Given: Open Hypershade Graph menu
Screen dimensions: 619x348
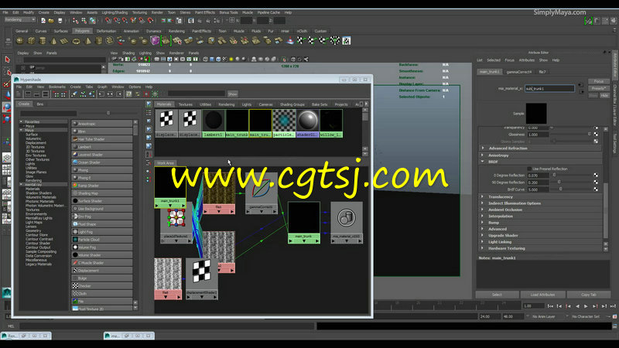Looking at the screenshot, I should [102, 87].
